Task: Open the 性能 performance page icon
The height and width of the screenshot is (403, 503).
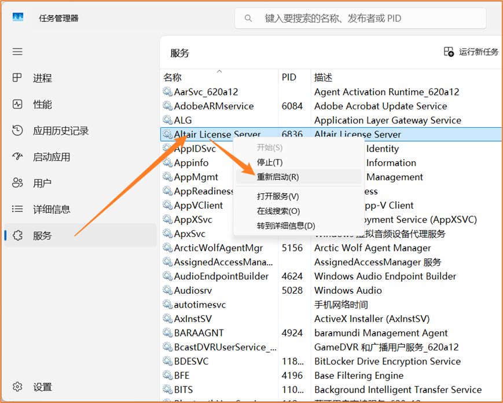Action: coord(17,105)
